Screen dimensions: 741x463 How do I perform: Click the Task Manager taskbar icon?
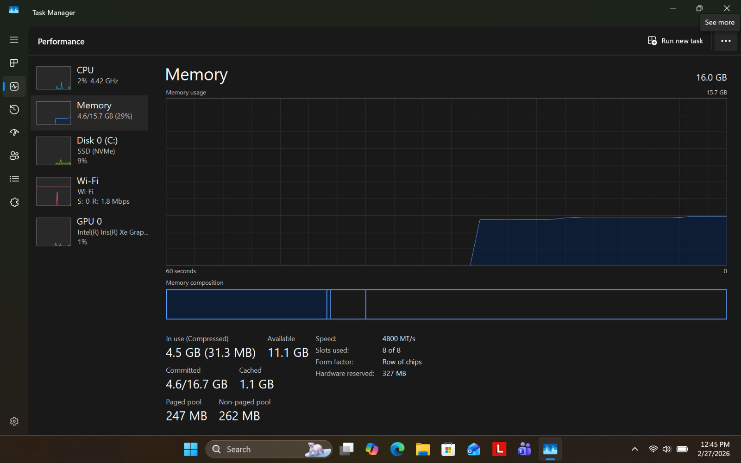550,449
